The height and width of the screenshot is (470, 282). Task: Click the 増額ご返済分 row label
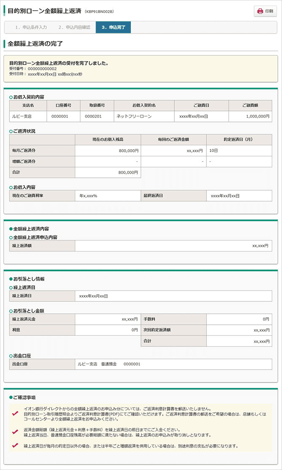[x=42, y=162]
